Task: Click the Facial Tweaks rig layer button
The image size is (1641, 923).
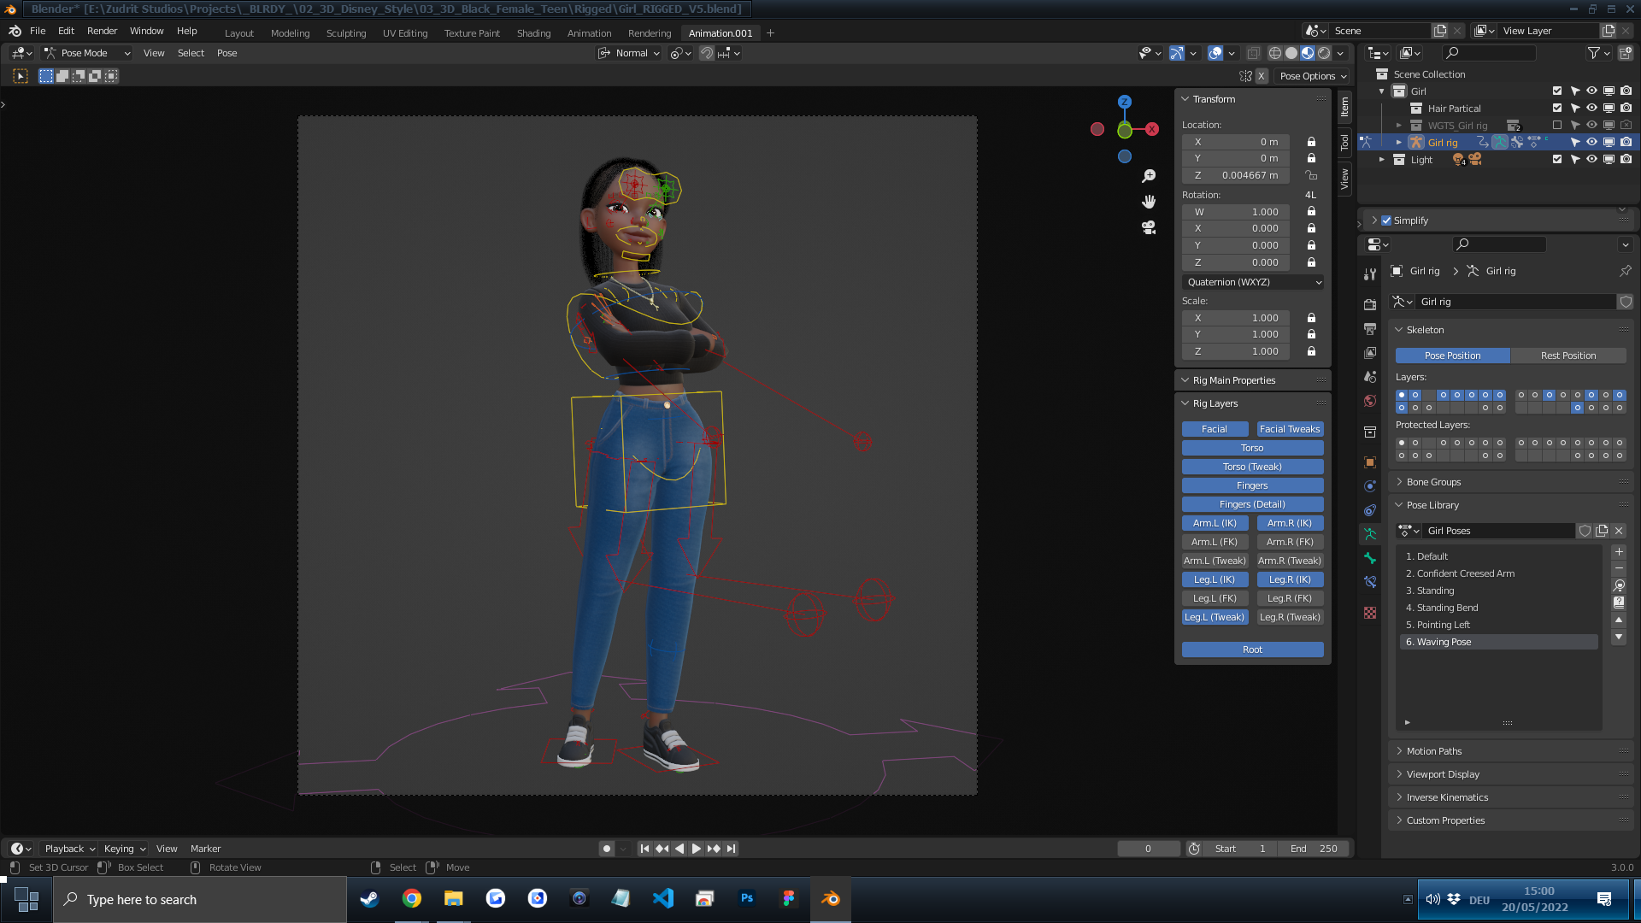Action: click(1289, 429)
